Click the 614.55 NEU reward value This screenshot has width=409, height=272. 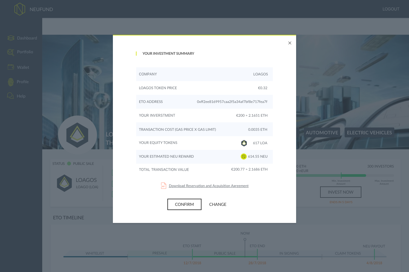coord(258,156)
